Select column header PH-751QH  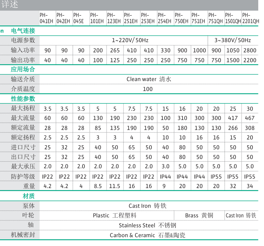(216, 18)
